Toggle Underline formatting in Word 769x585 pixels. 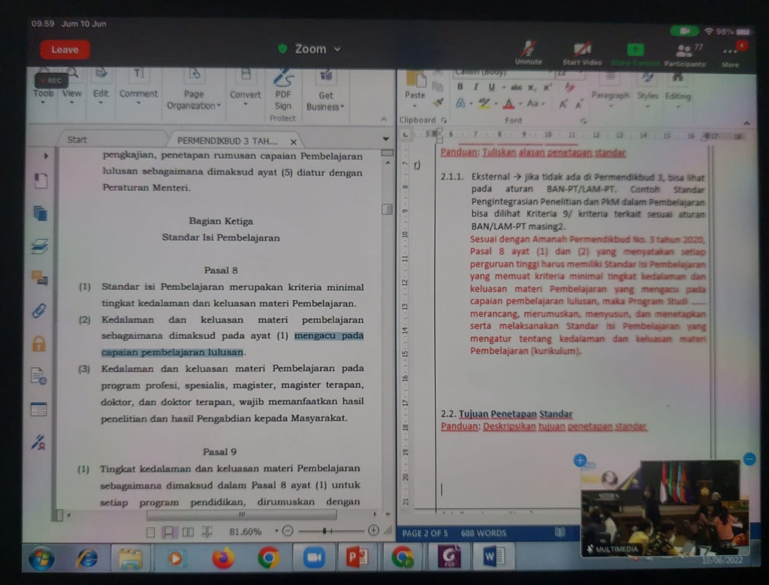pos(492,87)
